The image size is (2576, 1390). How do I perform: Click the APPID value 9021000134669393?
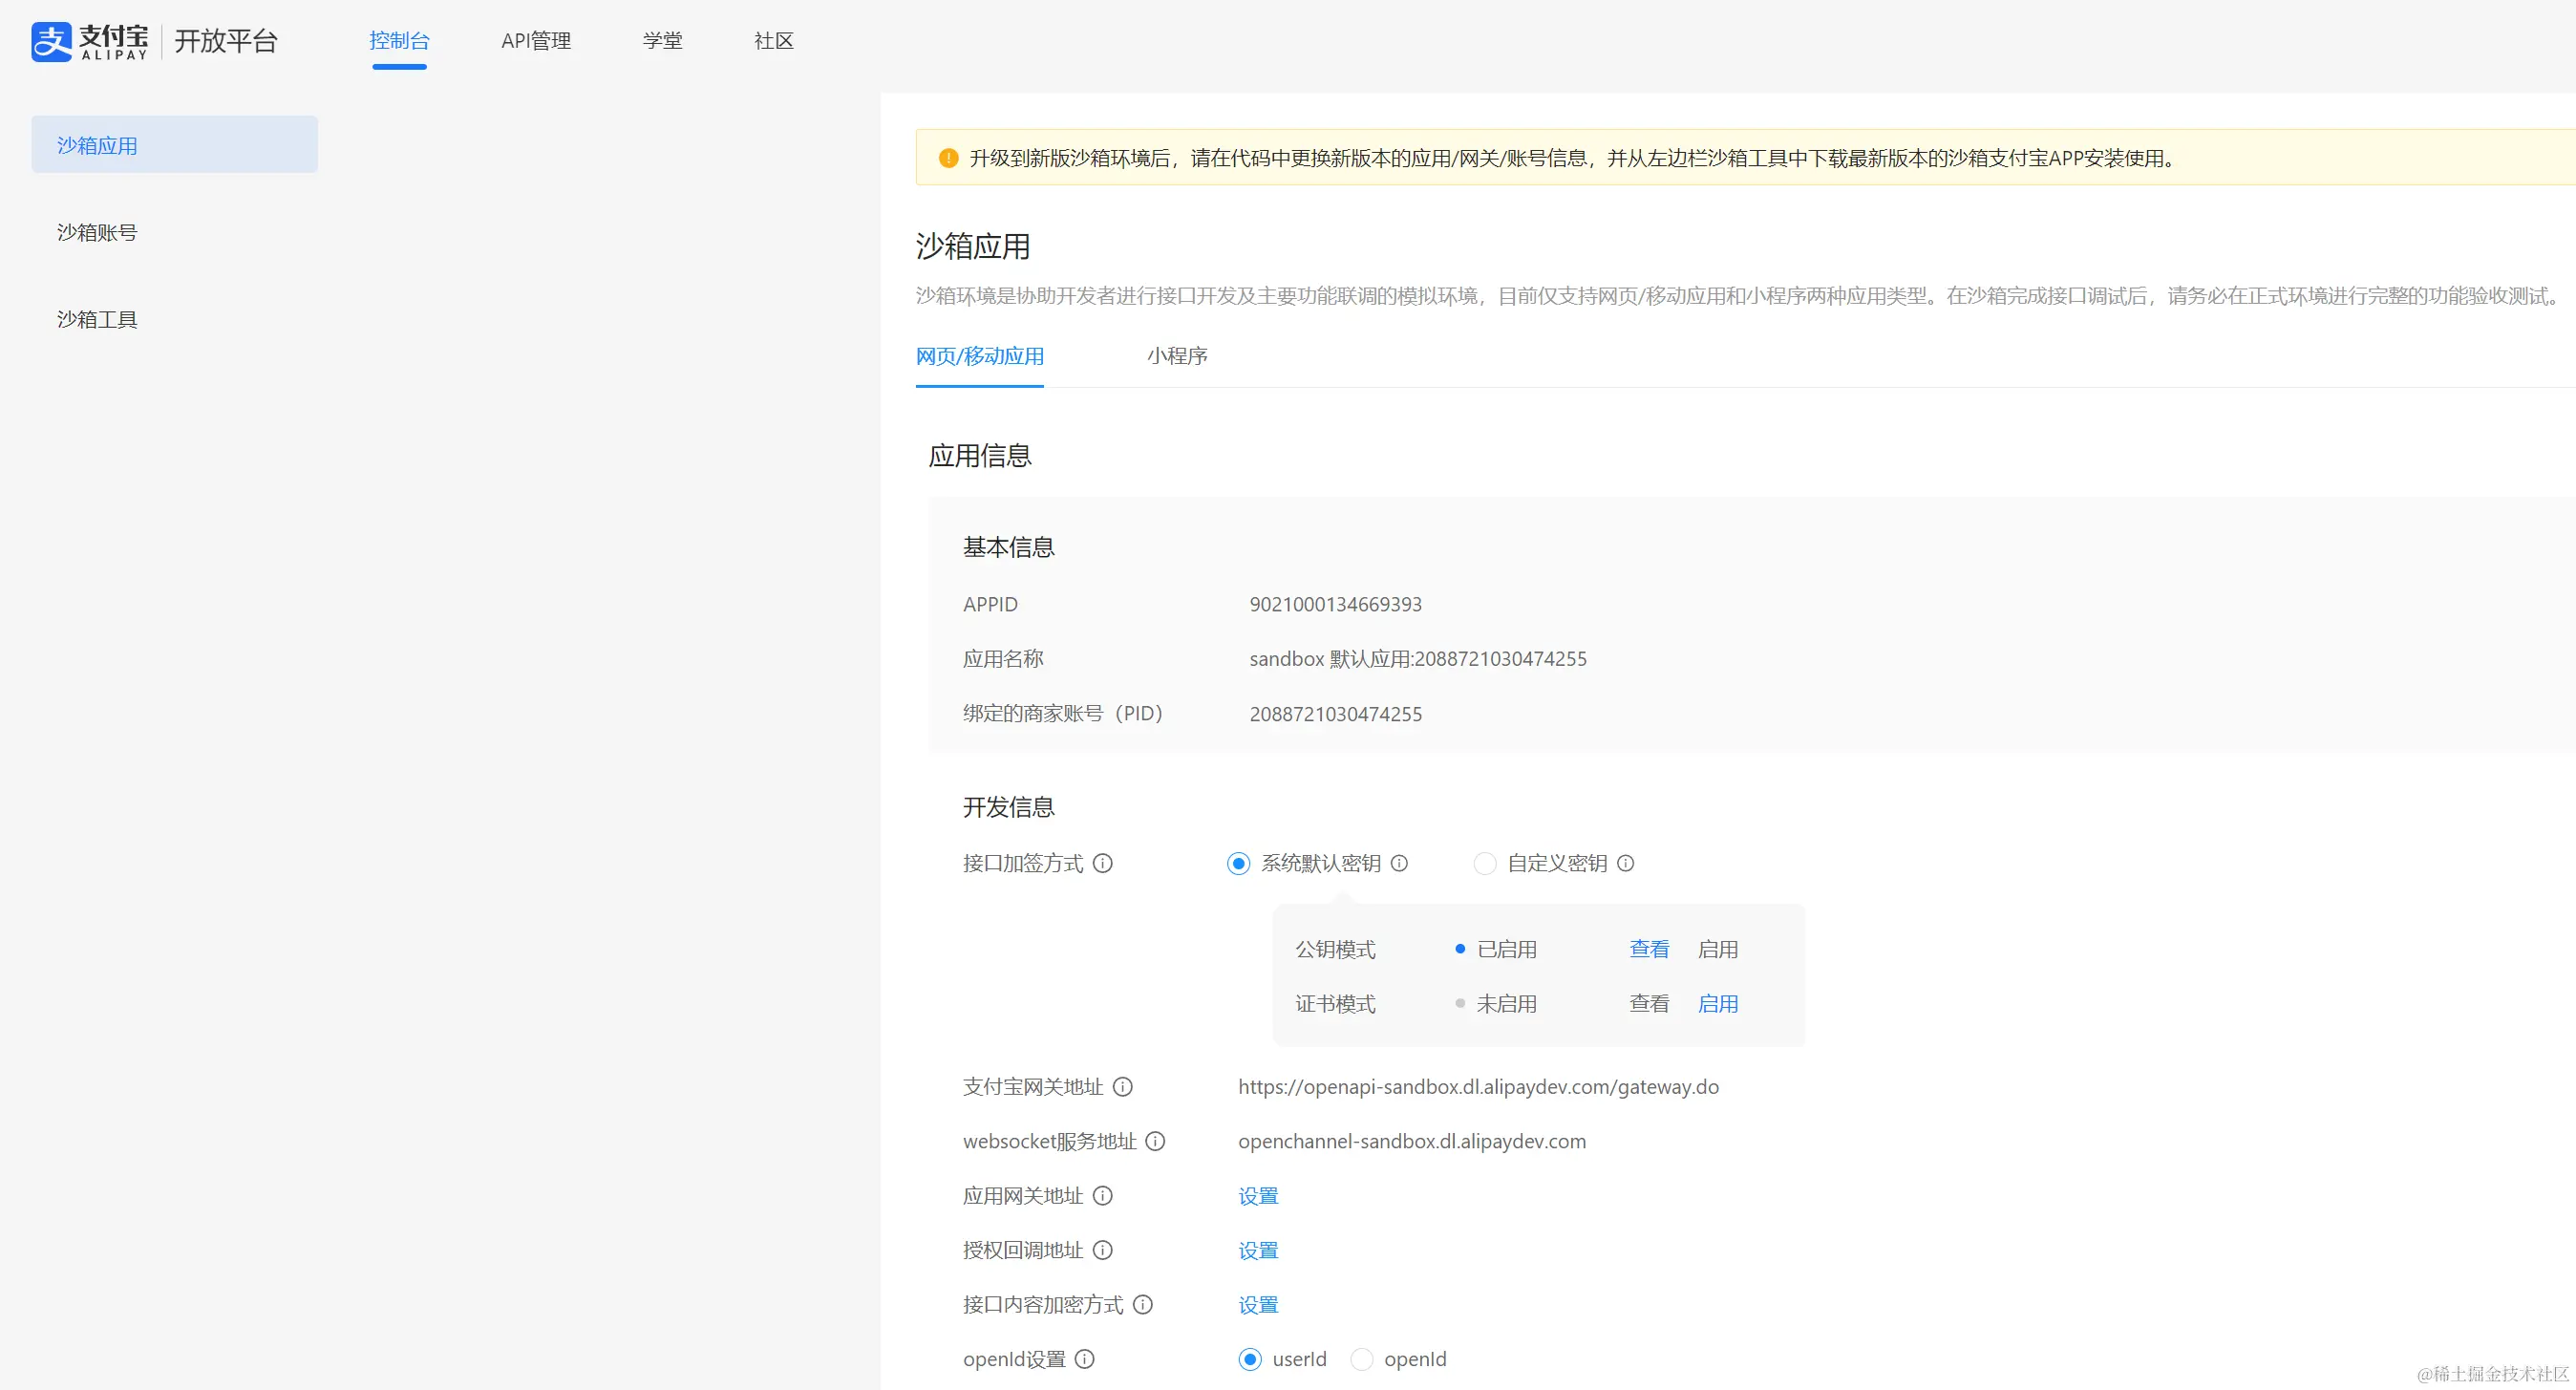pos(1335,604)
